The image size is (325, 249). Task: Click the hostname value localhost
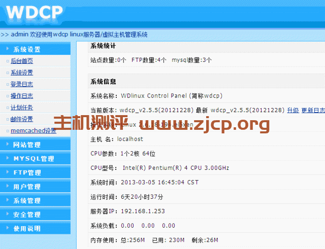click(x=130, y=139)
